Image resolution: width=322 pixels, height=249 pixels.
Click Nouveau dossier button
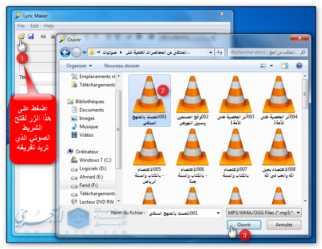[x=122, y=66]
